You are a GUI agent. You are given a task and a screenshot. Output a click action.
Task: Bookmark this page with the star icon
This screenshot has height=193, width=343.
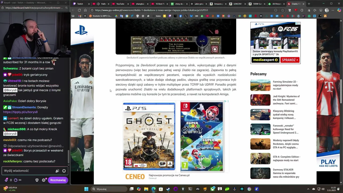pos(283,10)
